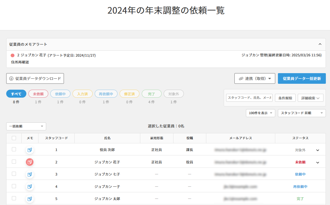Click the 氏名 column header
Viewport: 330px width, 205px height.
coord(107,138)
